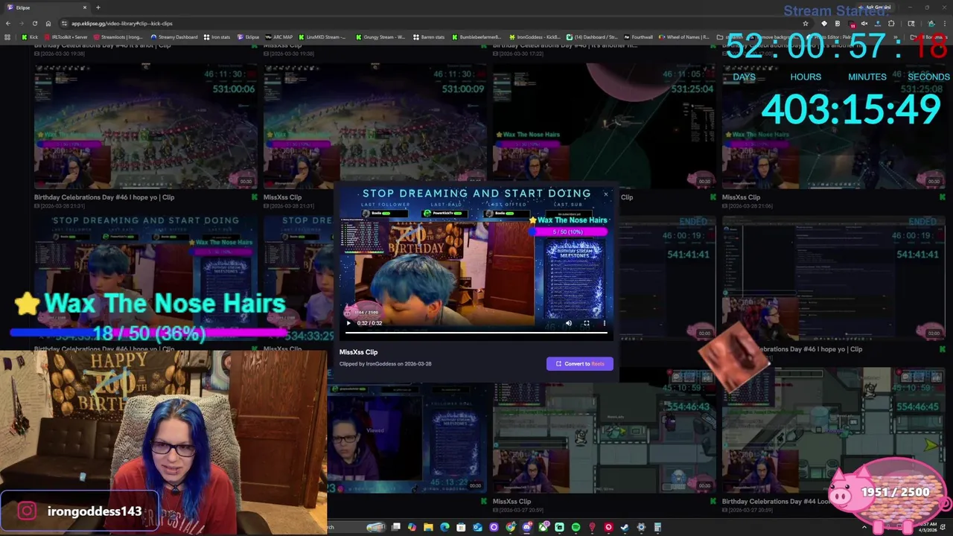The height and width of the screenshot is (536, 953).
Task: Play the MissXss clip video
Action: coord(348,323)
